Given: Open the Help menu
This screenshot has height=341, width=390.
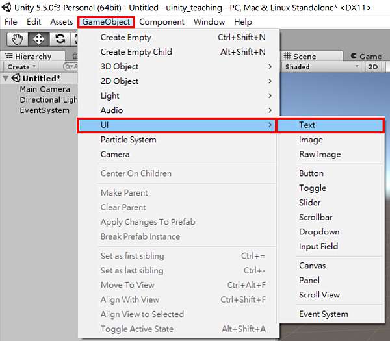Looking at the screenshot, I should point(243,22).
